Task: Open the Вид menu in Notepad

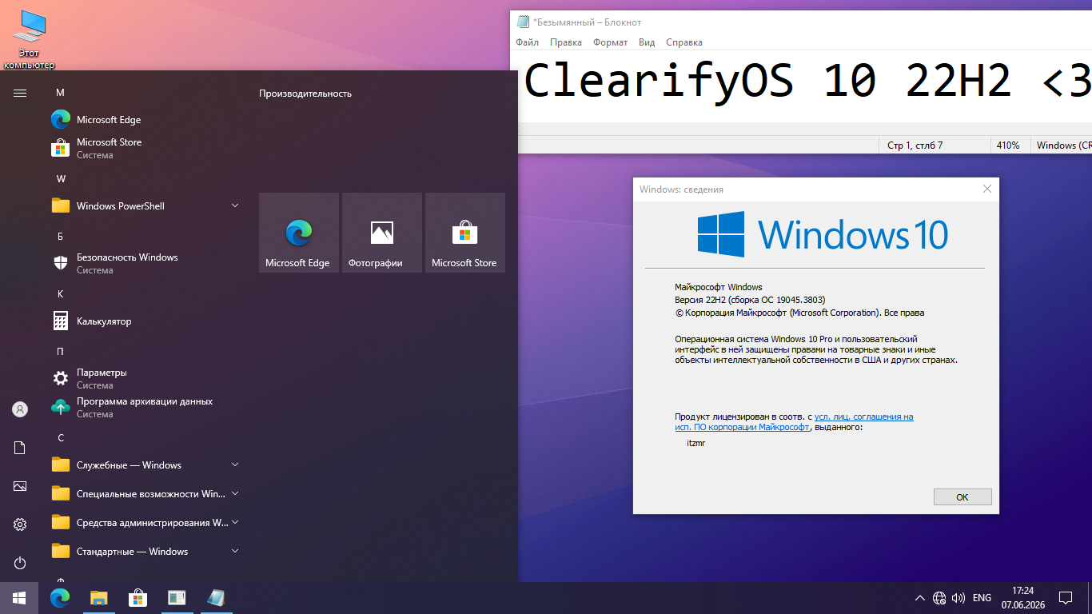Action: coord(647,42)
